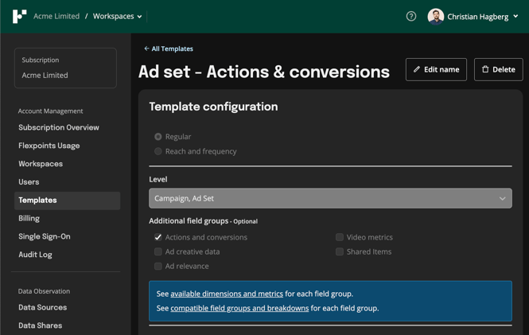
Task: Select the Reach and frequency radio button
Action: [158, 151]
